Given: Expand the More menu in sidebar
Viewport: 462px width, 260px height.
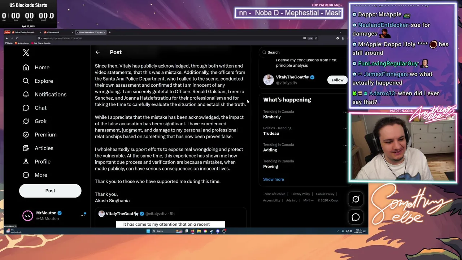Looking at the screenshot, I should pos(35,175).
